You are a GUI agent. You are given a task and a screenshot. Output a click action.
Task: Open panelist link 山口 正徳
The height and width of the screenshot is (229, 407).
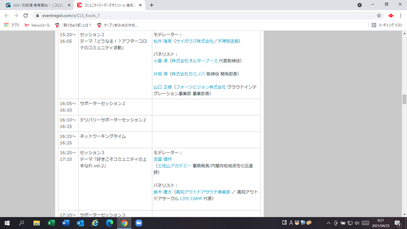click(163, 87)
